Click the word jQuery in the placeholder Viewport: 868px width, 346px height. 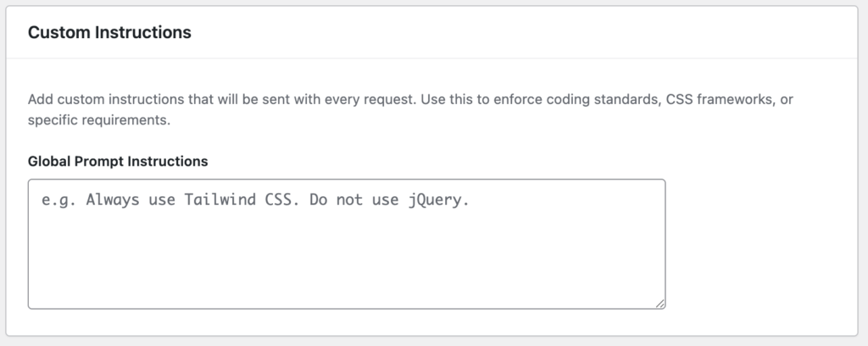(438, 201)
